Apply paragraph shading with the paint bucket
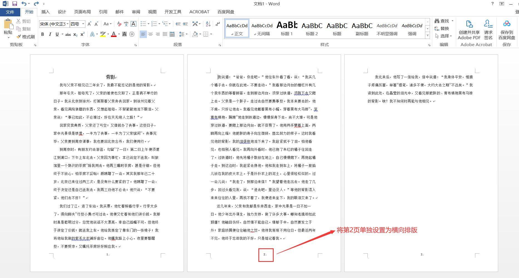The image size is (519, 278). click(195, 34)
